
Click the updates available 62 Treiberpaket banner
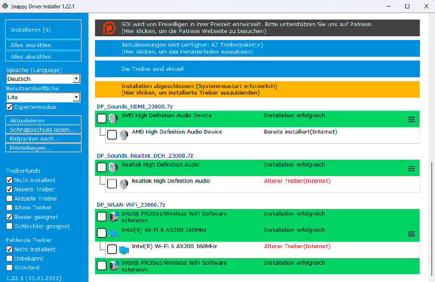click(257, 48)
